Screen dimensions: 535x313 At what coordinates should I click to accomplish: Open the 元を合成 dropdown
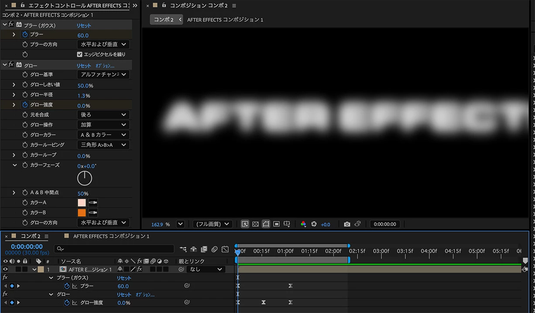[103, 115]
